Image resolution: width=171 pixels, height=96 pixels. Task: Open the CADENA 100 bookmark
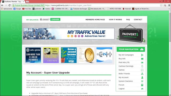60,9
